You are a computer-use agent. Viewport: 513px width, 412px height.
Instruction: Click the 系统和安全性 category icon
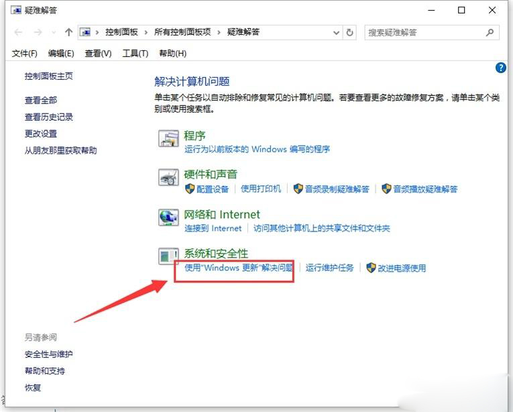(168, 256)
